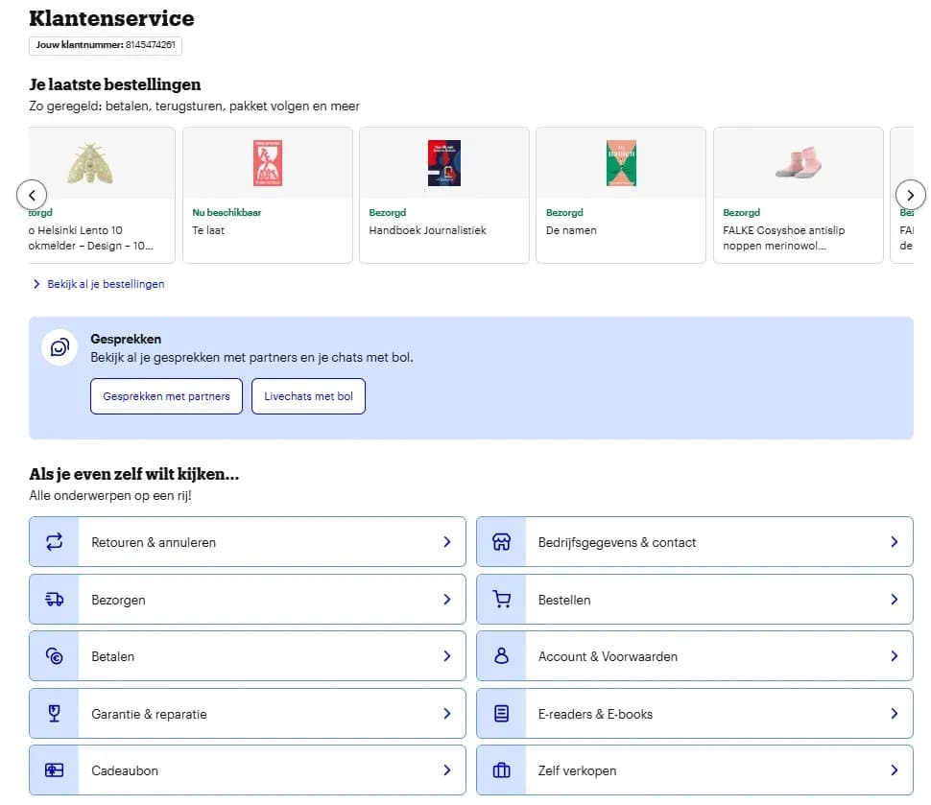
Task: Click the Gesprekken chat bubbles icon
Action: tap(60, 347)
